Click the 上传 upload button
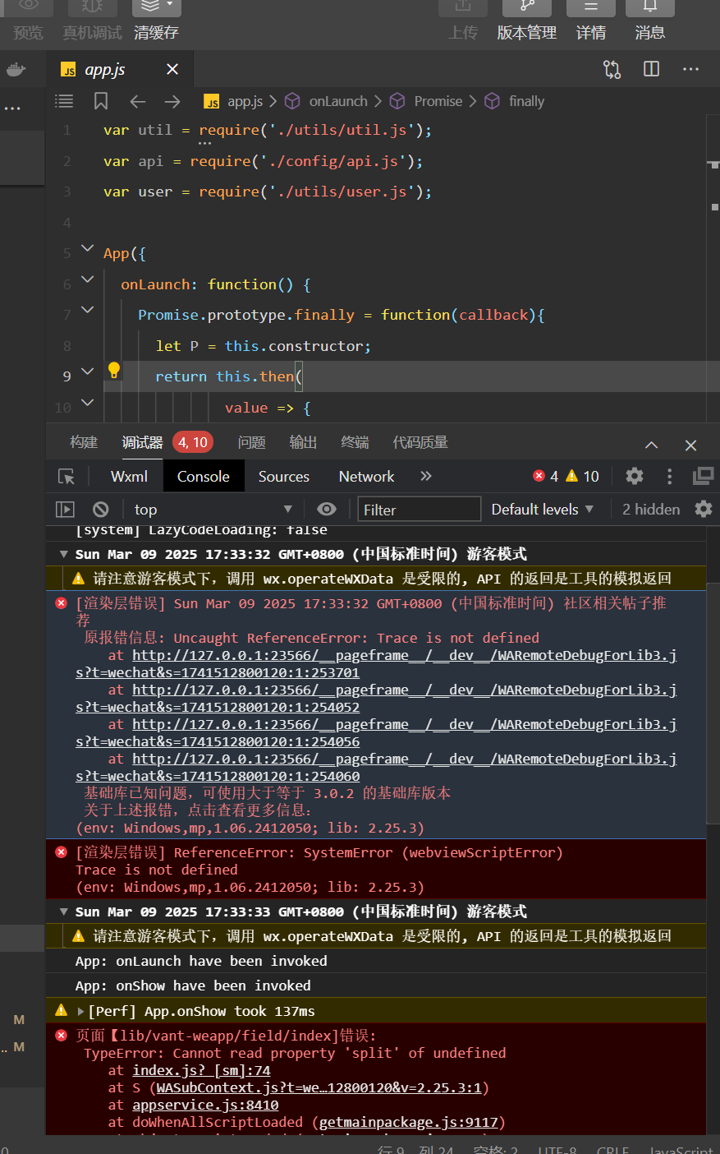The image size is (720, 1154). [x=463, y=18]
